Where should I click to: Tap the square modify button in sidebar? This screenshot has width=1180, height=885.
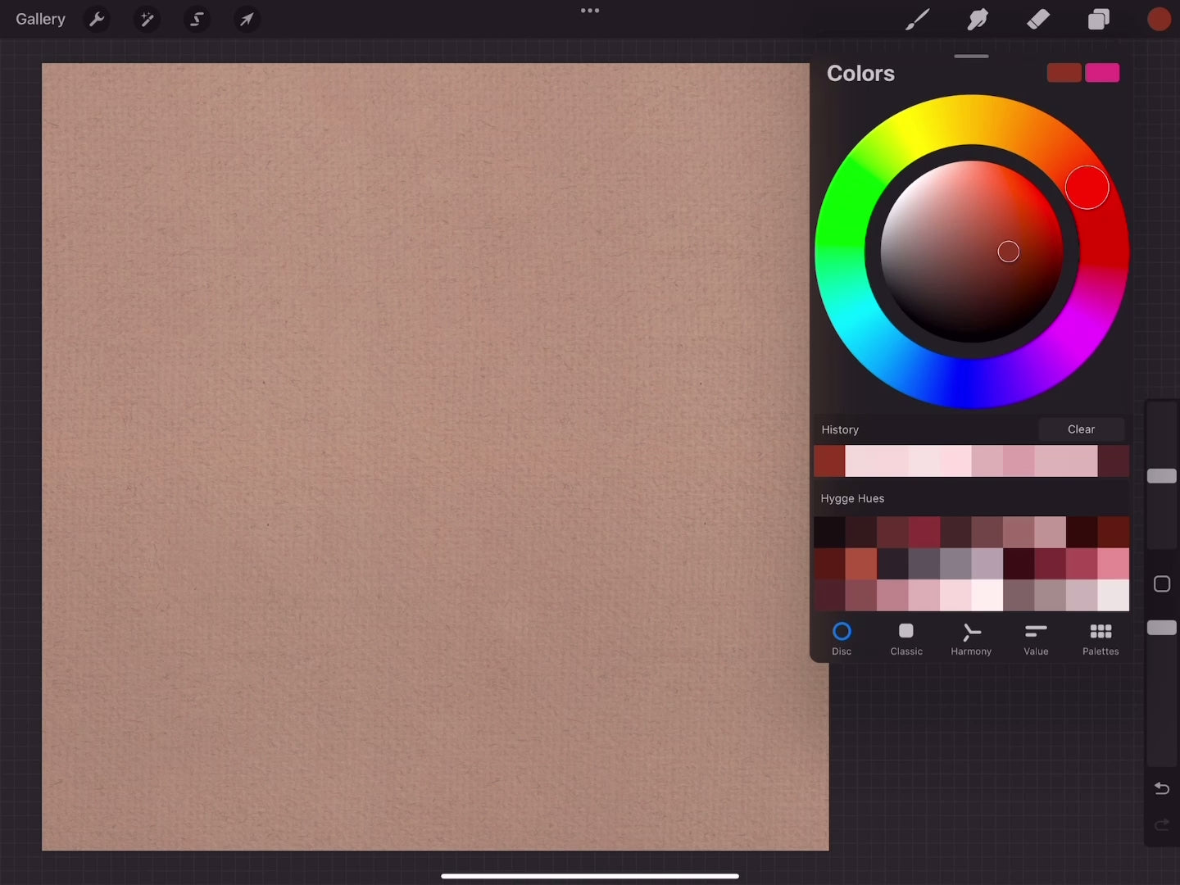pos(1161,584)
